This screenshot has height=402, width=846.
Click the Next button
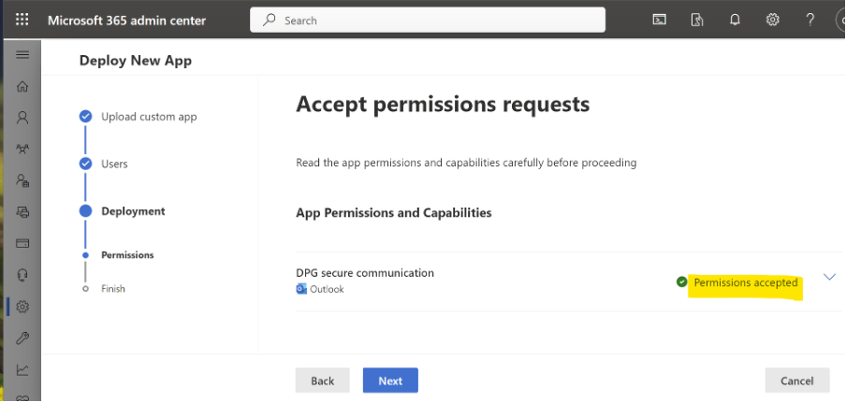[x=390, y=380]
